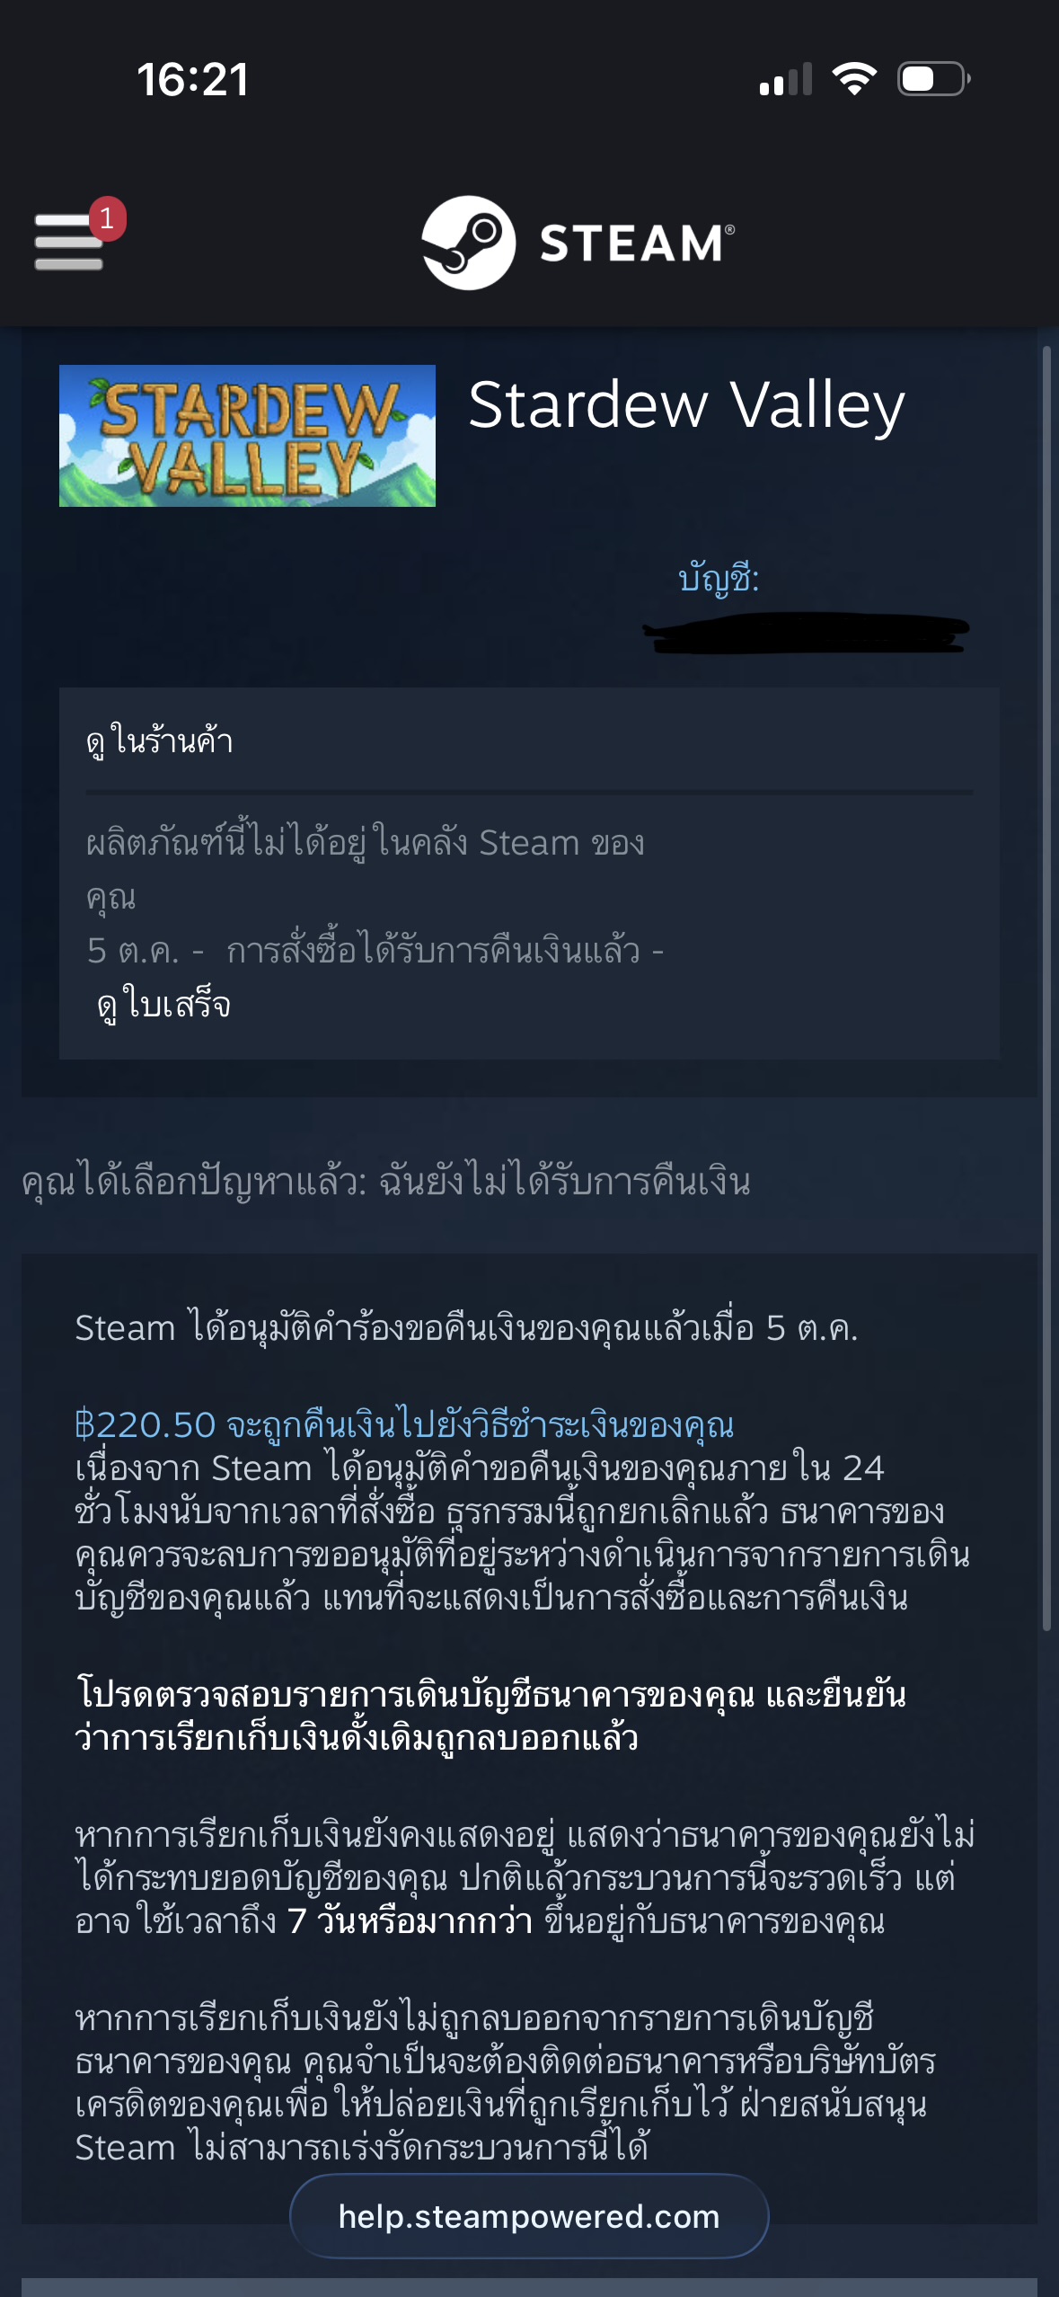The height and width of the screenshot is (2297, 1059).
Task: Select the Stardew Valley title text
Action: [x=686, y=405]
